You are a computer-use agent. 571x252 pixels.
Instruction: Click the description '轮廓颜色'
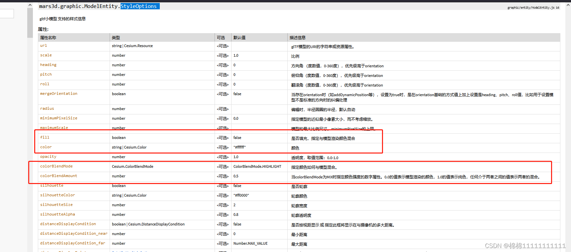[x=299, y=196]
